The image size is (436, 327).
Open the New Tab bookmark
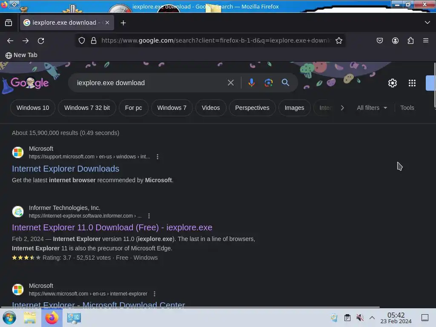point(21,55)
